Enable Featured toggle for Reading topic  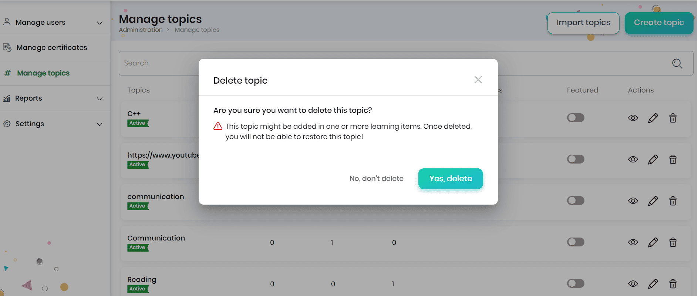[576, 283]
